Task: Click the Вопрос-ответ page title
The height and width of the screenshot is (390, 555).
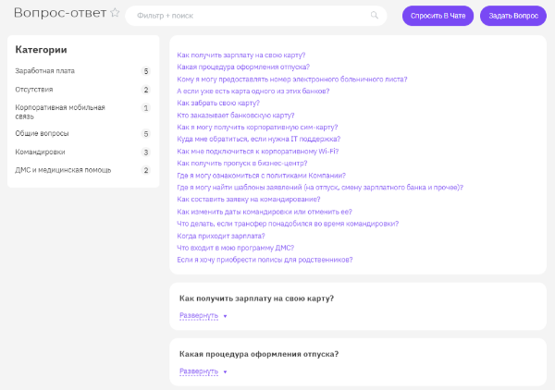Action: tap(60, 13)
